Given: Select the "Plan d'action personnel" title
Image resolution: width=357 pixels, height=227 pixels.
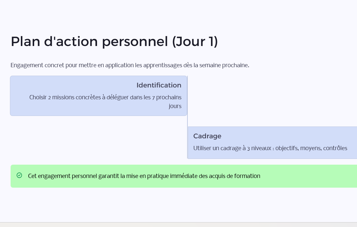Looking at the screenshot, I should click(x=89, y=41).
